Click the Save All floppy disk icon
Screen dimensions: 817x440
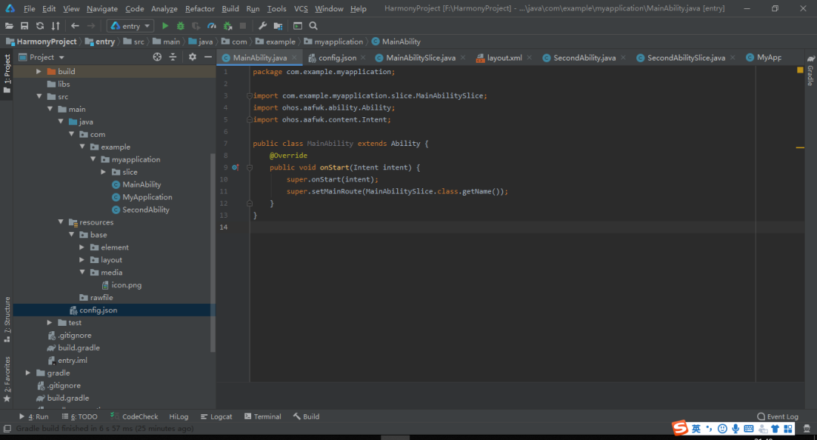[x=24, y=26]
